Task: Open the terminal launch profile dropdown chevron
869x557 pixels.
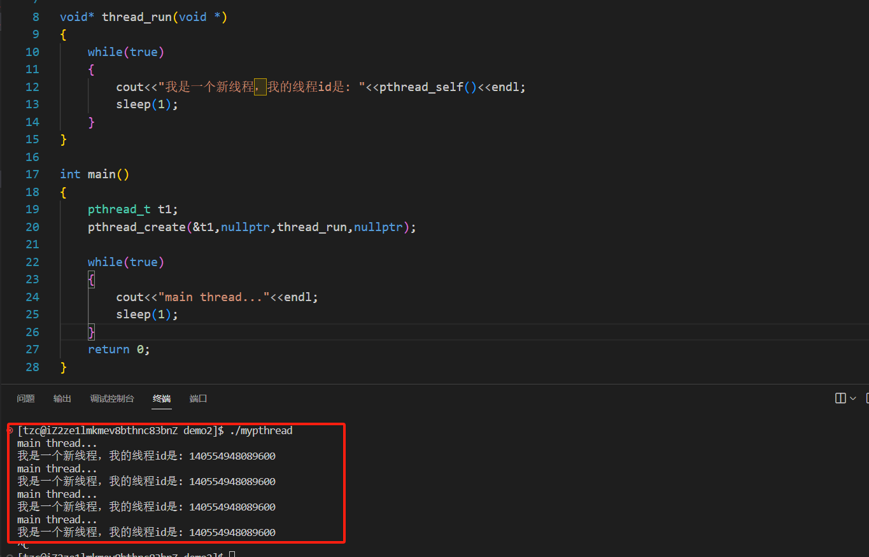Action: pos(853,398)
